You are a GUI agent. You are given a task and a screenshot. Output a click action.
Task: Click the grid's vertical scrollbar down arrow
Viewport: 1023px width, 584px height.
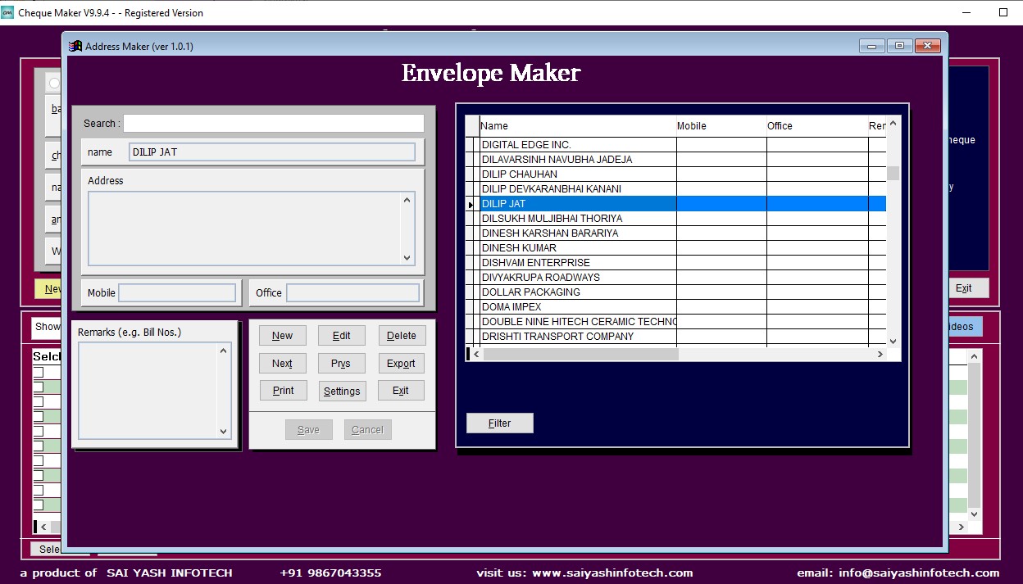pyautogui.click(x=893, y=341)
